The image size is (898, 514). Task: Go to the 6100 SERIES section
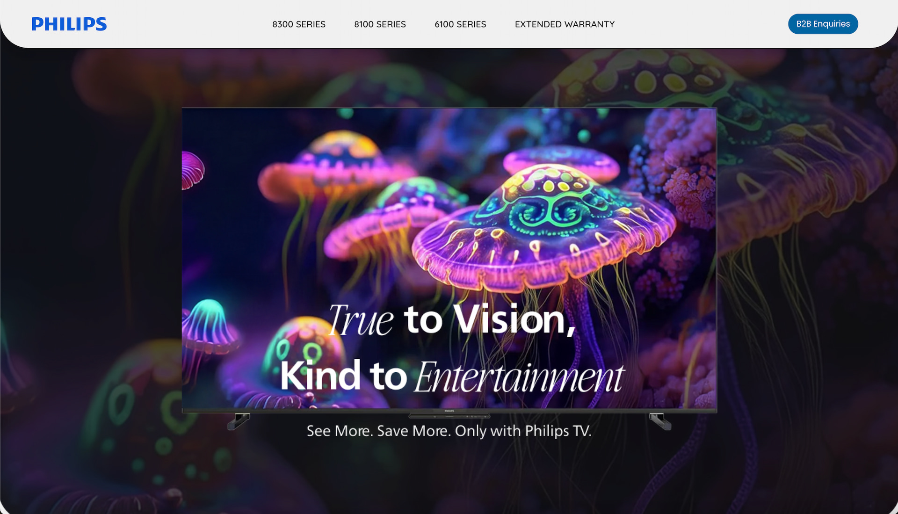click(x=460, y=24)
